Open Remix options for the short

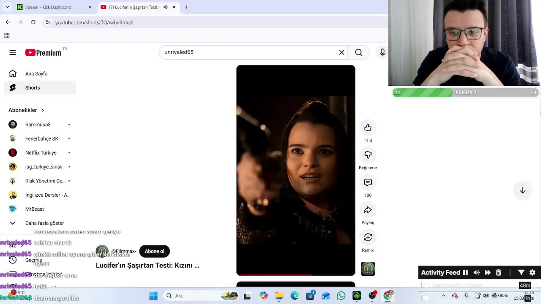pos(368,237)
